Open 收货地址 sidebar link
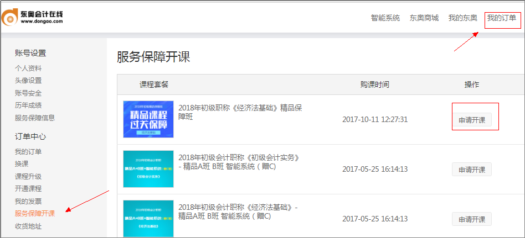 coord(28,226)
